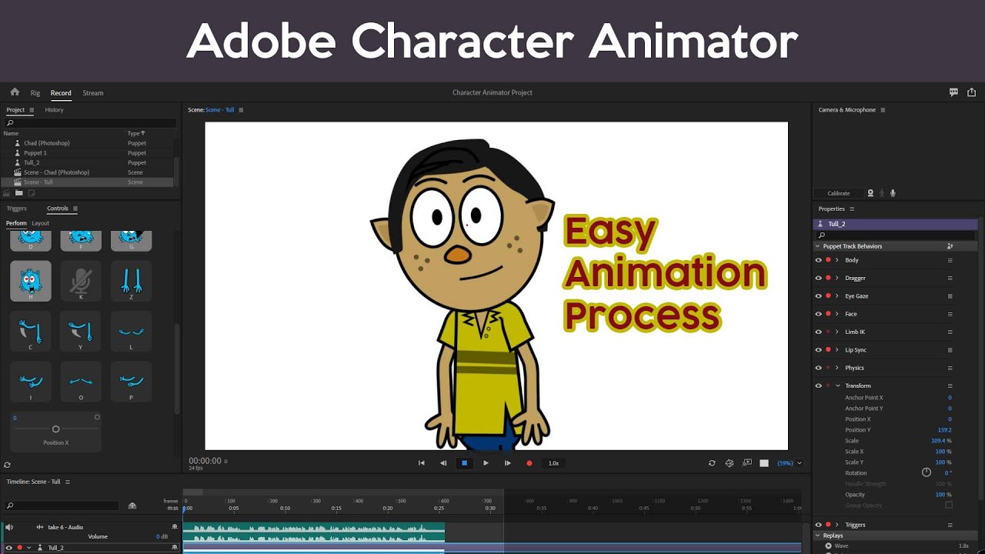This screenshot has width=985, height=554.
Task: Toggle the microphone input icon
Action: click(x=893, y=193)
